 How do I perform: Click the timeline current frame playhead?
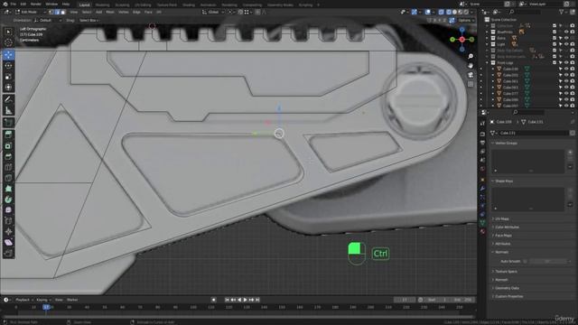click(x=46, y=307)
